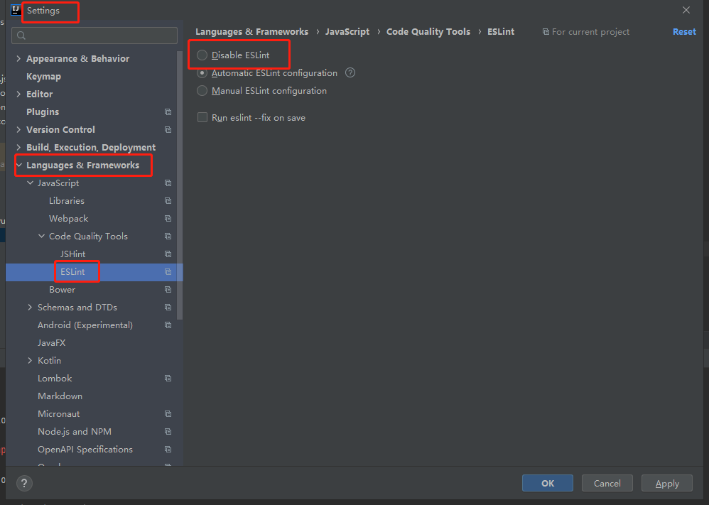Screen dimensions: 709x505
Task: Select the ESLint settings item
Action: click(72, 272)
